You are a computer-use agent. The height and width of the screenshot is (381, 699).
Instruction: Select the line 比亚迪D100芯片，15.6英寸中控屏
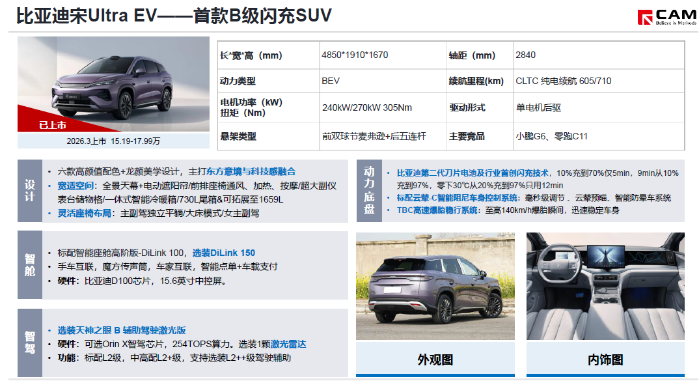(x=155, y=281)
